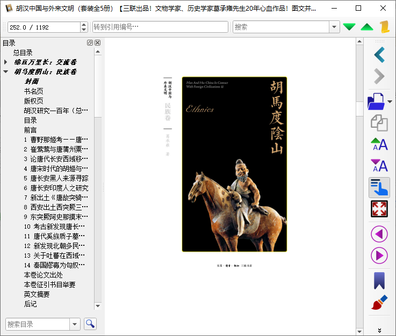
Task: Open chapter 11 唐代奚族质子墓
Action: pyautogui.click(x=54, y=236)
